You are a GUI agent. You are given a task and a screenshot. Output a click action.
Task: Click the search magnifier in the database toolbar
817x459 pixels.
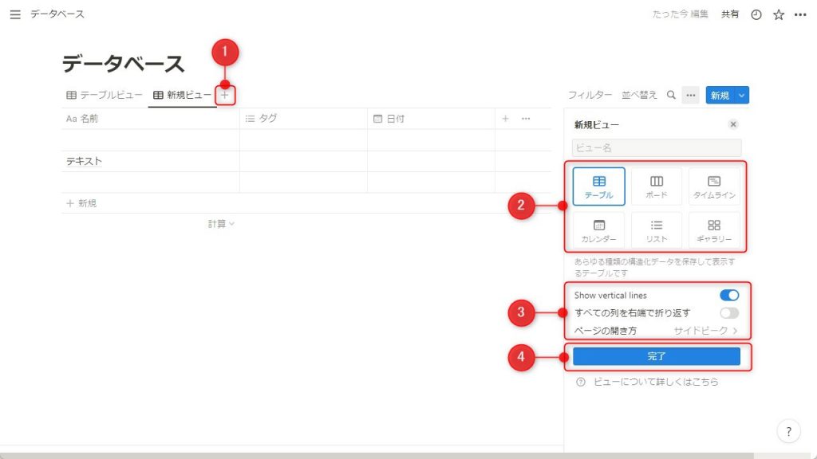tap(671, 96)
